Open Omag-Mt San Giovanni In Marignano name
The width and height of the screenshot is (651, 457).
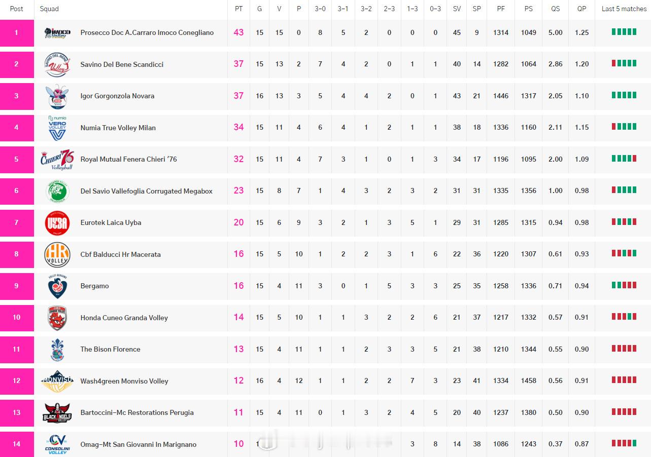click(138, 444)
